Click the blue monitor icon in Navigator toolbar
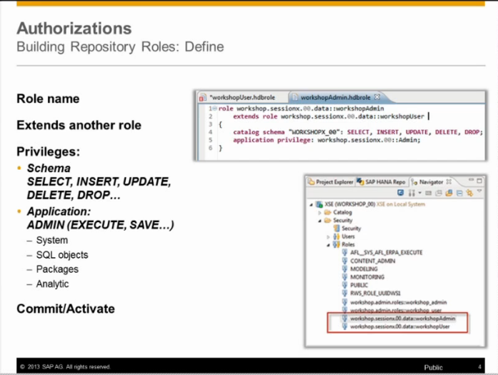This screenshot has height=375, width=498. [x=401, y=193]
